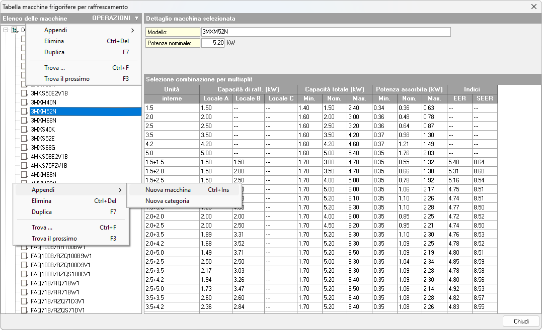This screenshot has width=542, height=330.
Task: Click the icon beside FAQ71B/RQ71BW1
Action: (24, 283)
